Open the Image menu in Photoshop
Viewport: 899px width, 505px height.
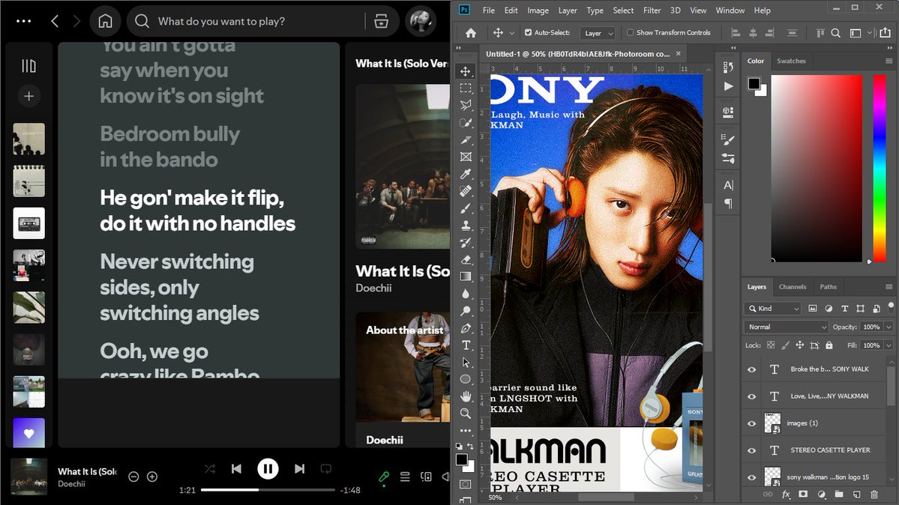[x=538, y=10]
